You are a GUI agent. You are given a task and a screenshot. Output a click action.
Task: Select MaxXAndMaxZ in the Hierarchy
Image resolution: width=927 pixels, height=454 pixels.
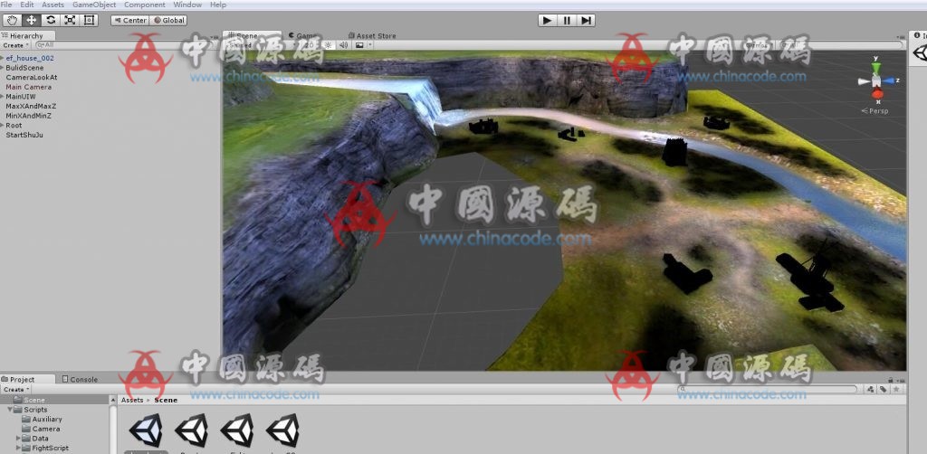tap(31, 106)
